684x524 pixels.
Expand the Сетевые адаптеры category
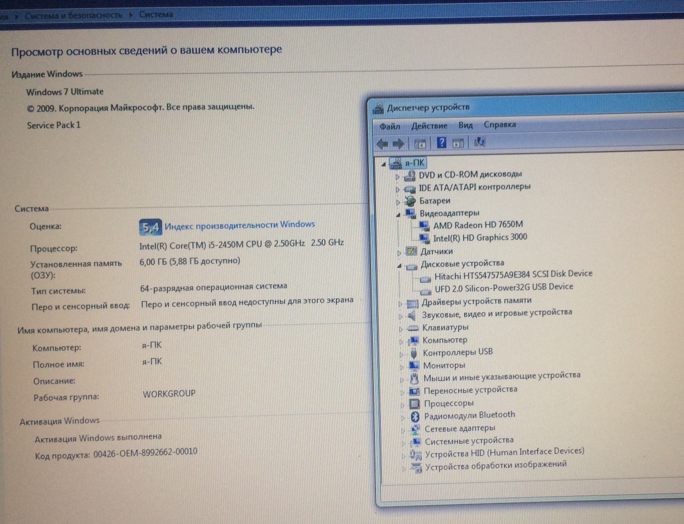click(403, 431)
